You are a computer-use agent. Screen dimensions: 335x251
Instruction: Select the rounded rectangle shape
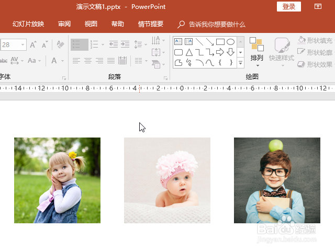[178, 52]
